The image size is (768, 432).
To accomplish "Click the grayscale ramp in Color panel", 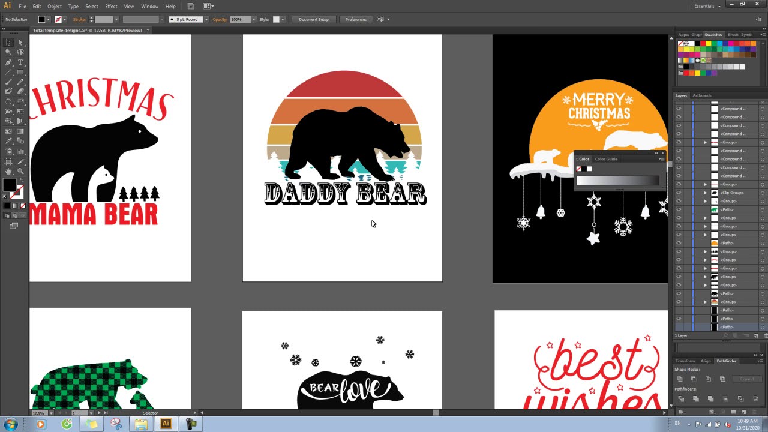I will click(617, 181).
